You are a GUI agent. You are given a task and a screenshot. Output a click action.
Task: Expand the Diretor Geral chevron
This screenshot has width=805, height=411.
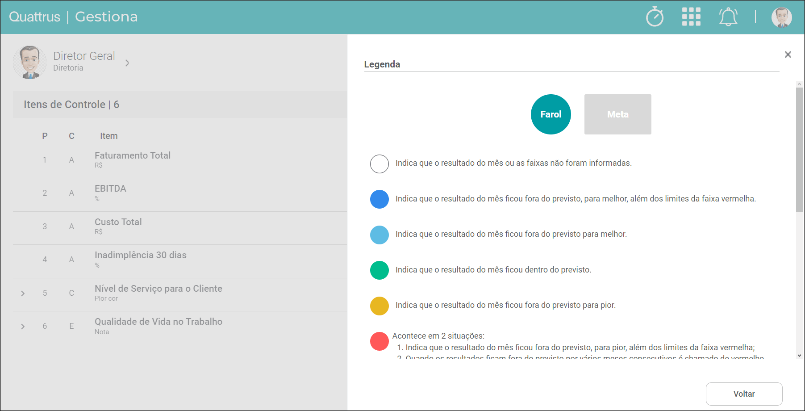click(127, 63)
